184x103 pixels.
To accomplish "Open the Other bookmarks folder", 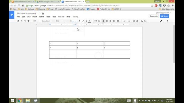I will (166, 9).
